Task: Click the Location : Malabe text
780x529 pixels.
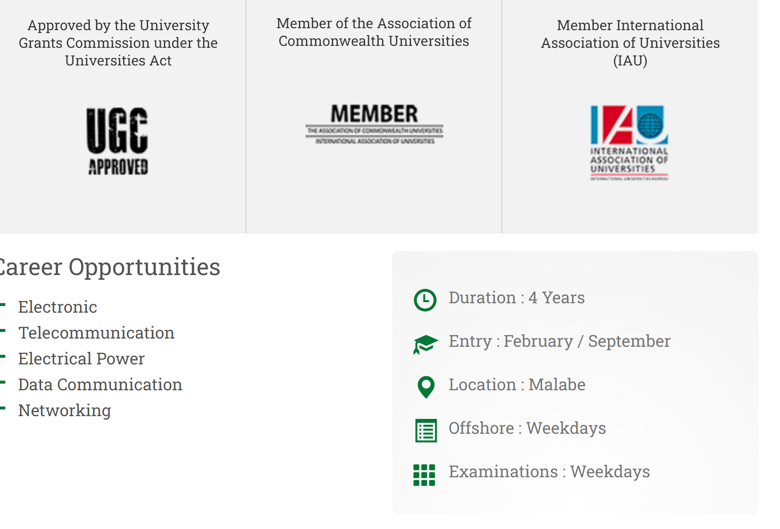Action: 517,385
